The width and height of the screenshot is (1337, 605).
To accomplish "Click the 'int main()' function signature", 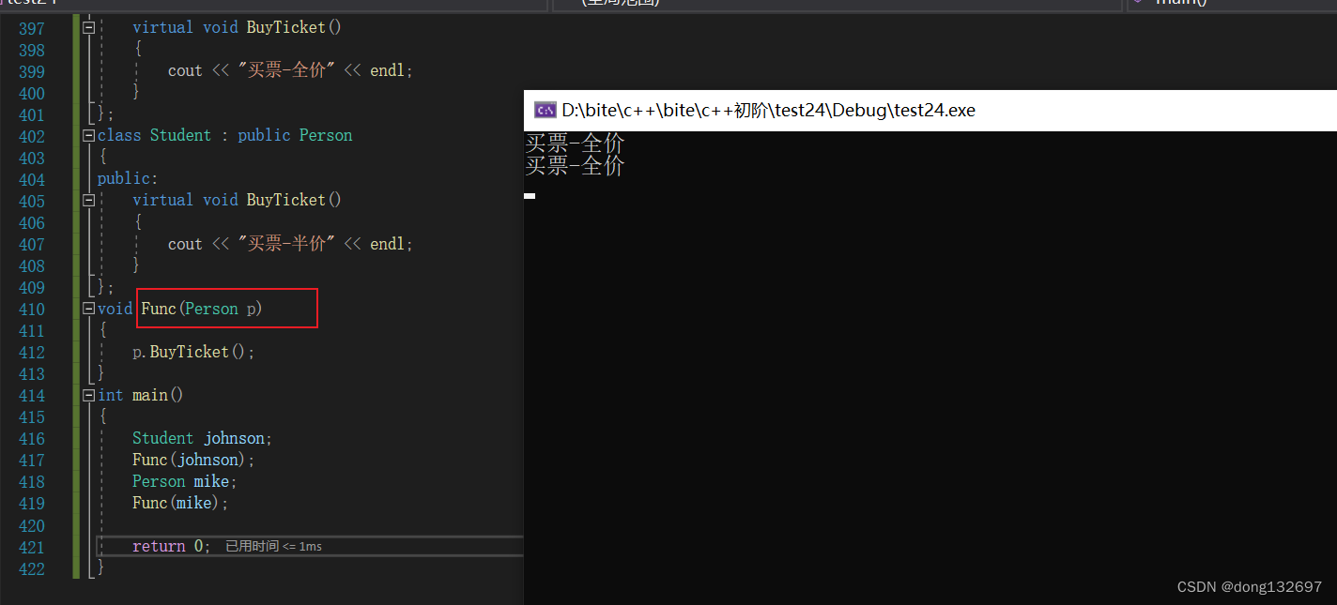I will pos(141,395).
